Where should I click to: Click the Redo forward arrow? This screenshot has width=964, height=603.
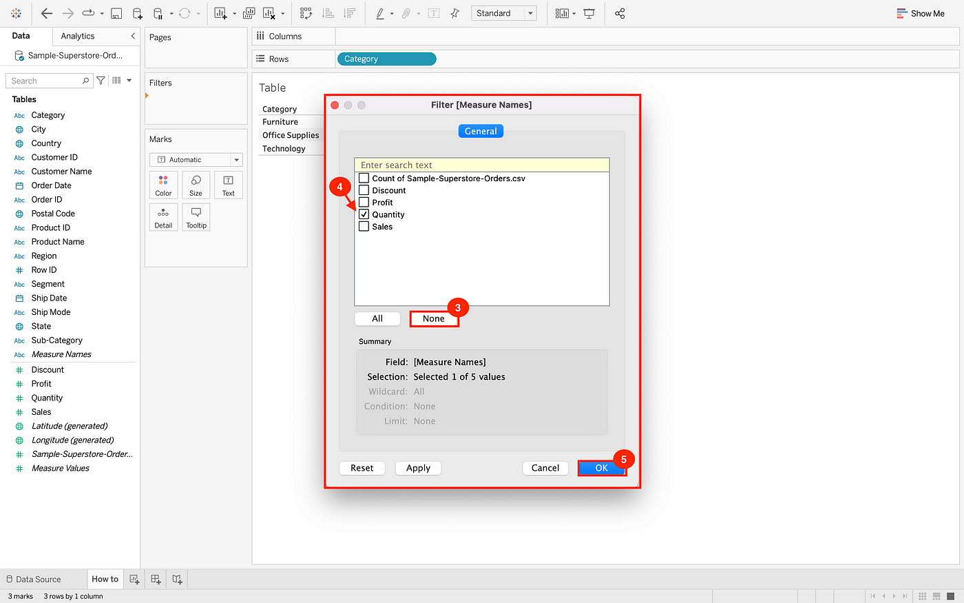(x=67, y=13)
